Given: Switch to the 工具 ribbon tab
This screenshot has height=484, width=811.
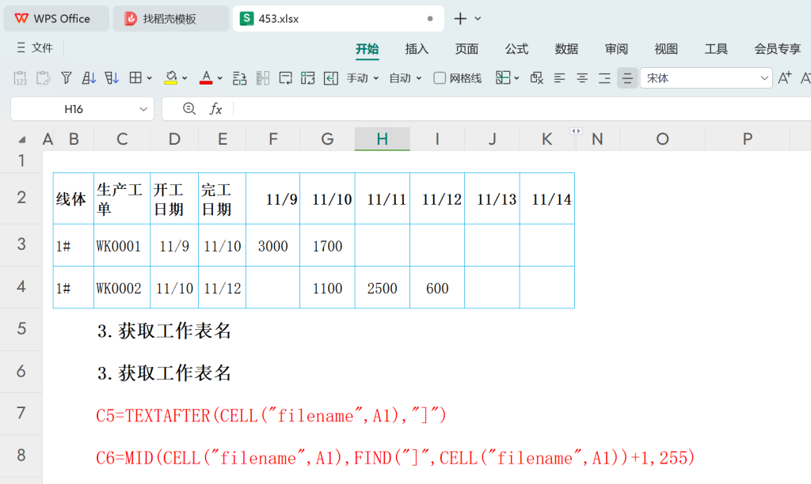Looking at the screenshot, I should 716,49.
